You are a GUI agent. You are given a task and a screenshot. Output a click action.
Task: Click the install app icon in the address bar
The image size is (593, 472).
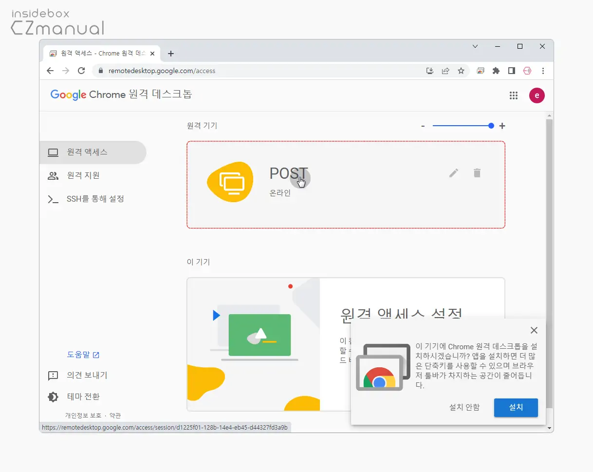pos(430,71)
